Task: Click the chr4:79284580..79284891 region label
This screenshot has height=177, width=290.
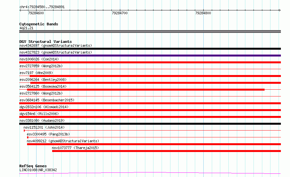Action: 42,7
